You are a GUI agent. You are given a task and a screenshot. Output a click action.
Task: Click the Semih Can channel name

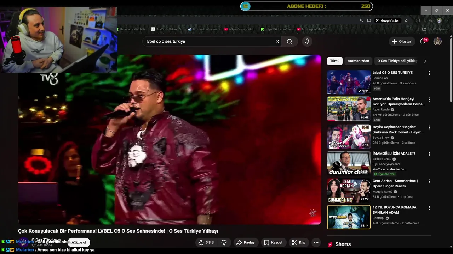tap(380, 78)
